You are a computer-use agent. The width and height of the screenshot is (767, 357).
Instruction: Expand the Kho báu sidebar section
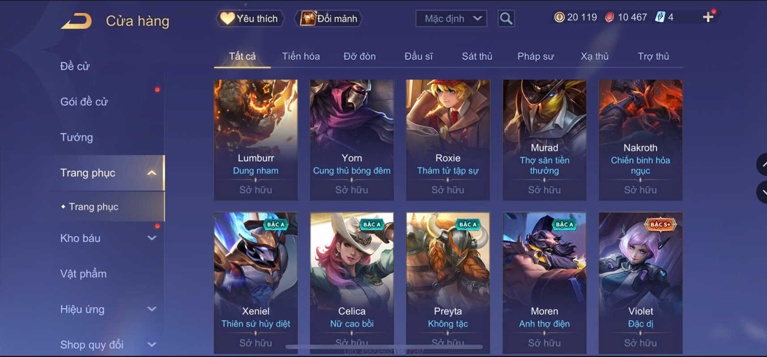(152, 238)
